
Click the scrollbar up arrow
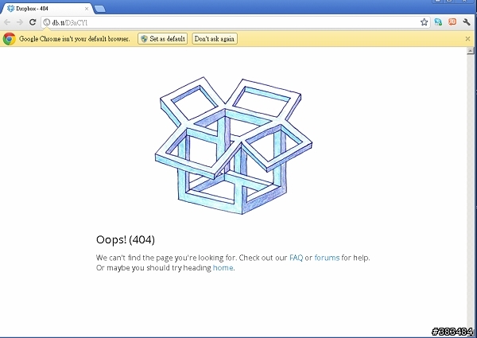click(x=471, y=51)
